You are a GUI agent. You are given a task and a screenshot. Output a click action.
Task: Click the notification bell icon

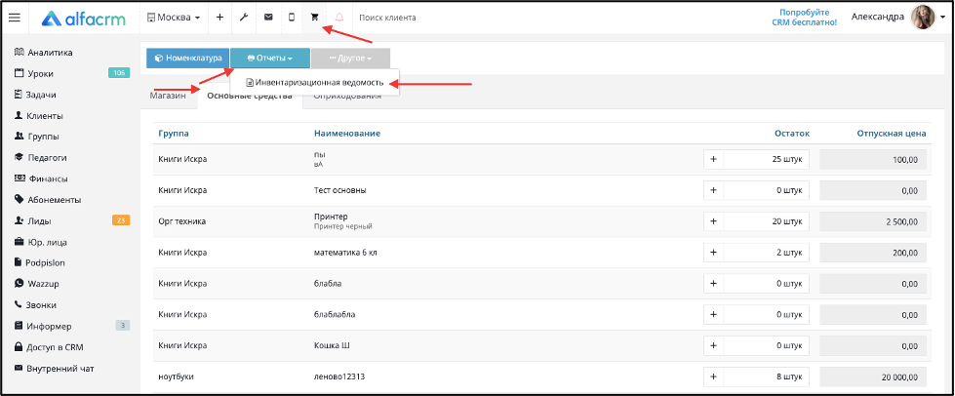point(339,18)
